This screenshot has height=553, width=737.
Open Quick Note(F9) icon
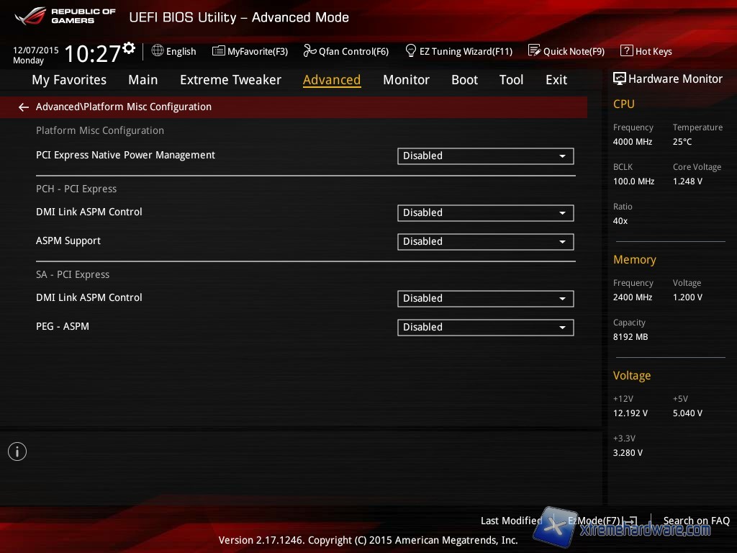tap(534, 51)
